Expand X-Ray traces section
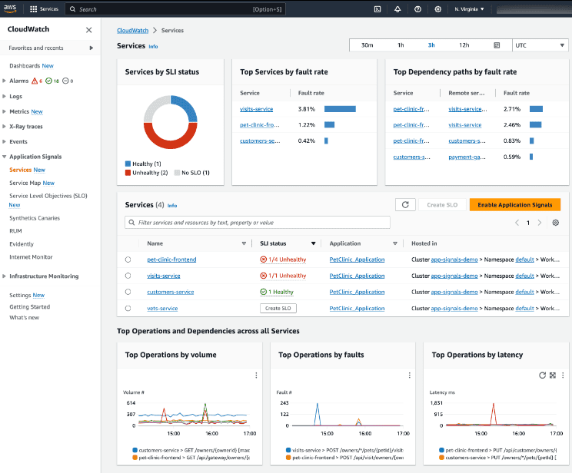This screenshot has height=473, width=572. click(x=4, y=127)
